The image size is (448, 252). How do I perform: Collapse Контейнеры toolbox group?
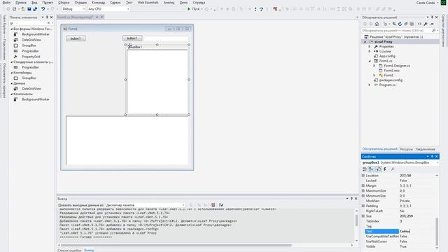12,73
